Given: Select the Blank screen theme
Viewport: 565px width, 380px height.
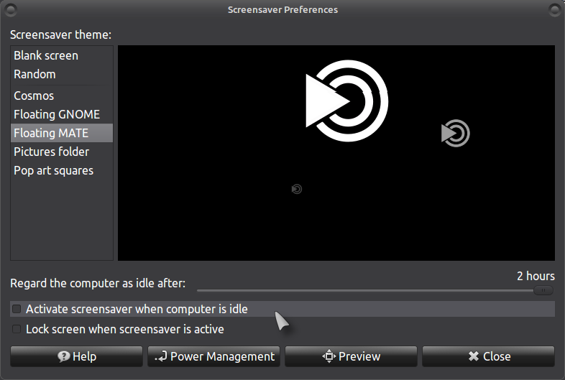Looking at the screenshot, I should pos(62,55).
